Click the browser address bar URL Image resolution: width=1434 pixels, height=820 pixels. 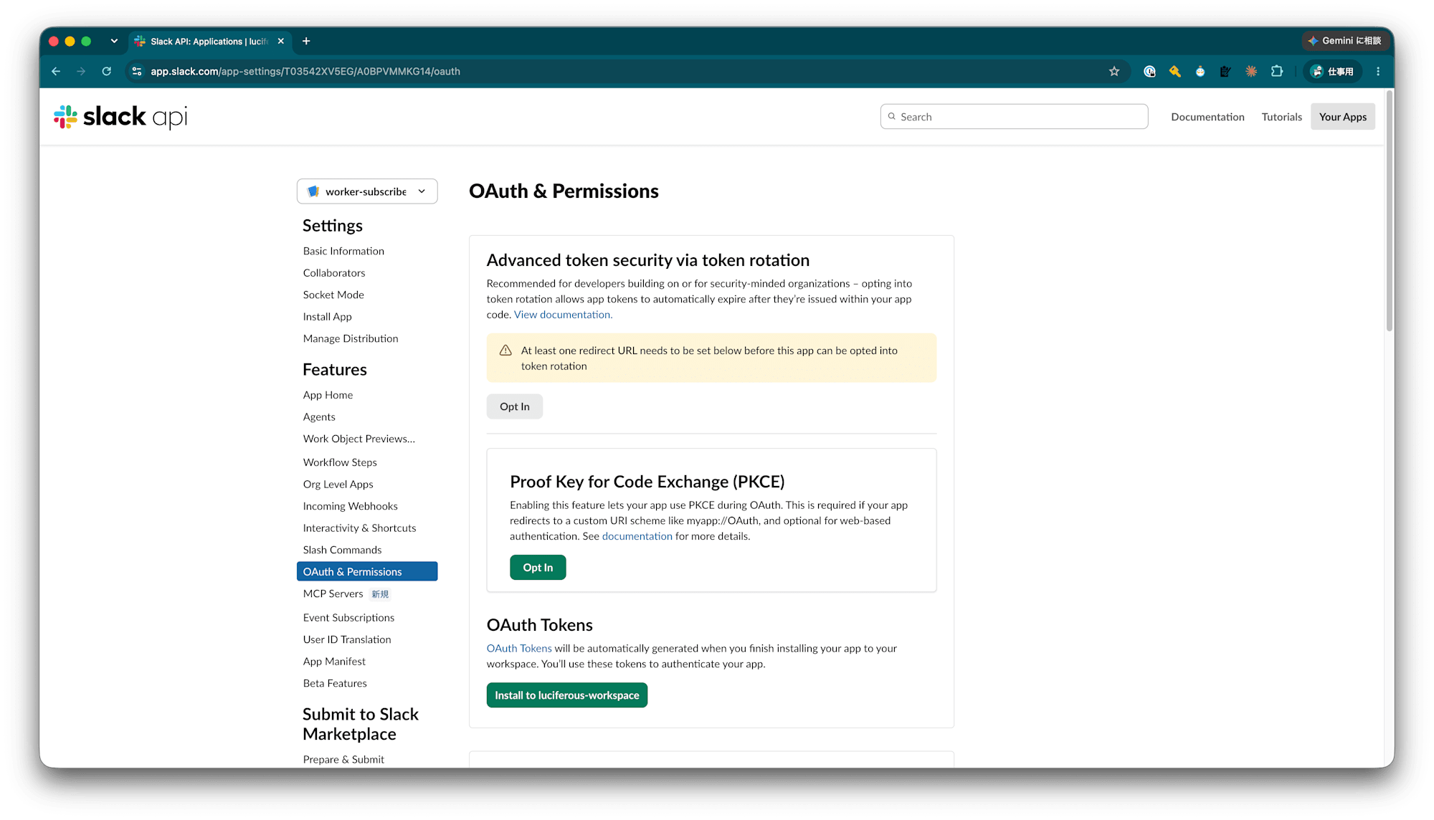coord(305,72)
